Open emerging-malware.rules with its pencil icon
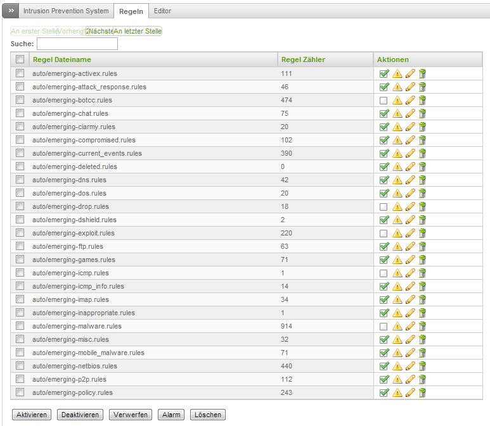 click(410, 326)
